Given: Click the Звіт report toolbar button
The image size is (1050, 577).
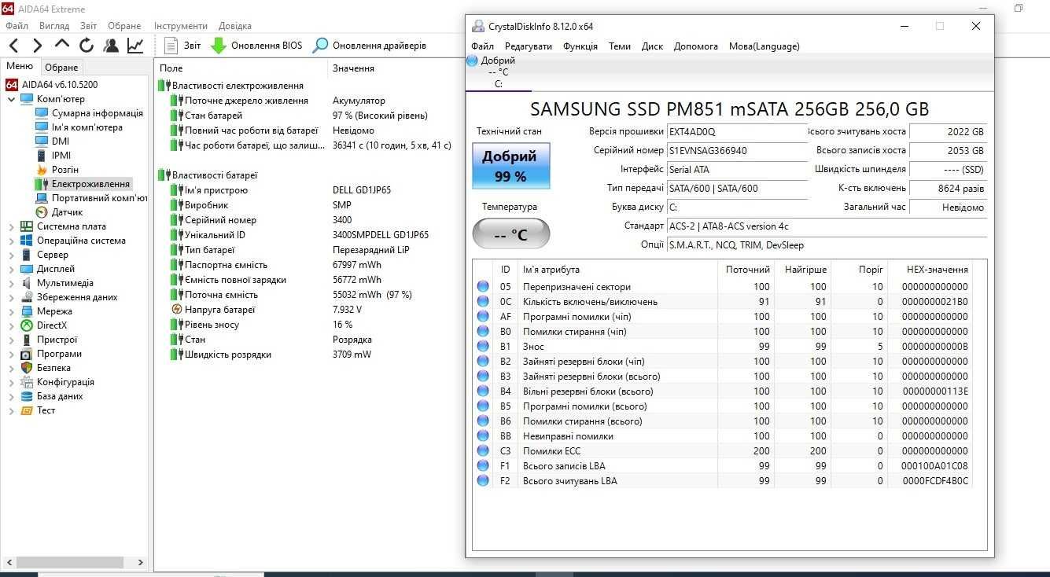Looking at the screenshot, I should tap(182, 46).
